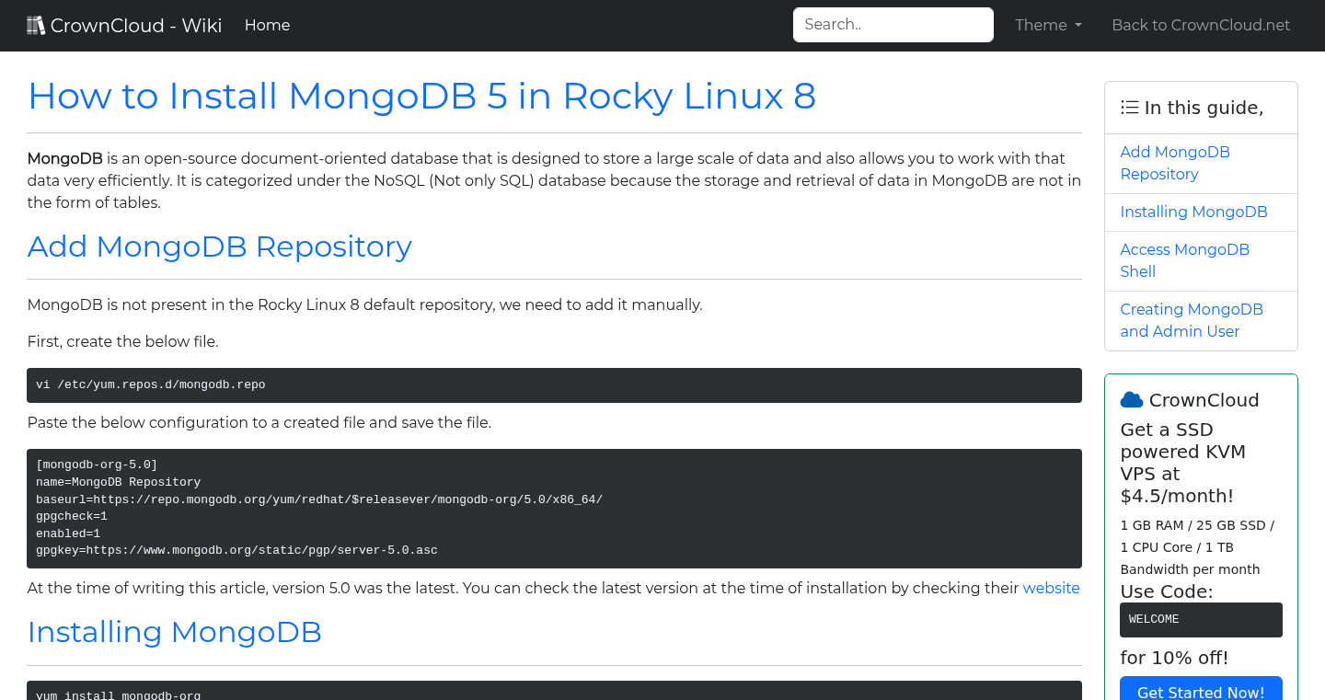Click the CrownCloud Wiki library logo icon
This screenshot has height=700, width=1325.
pyautogui.click(x=36, y=24)
